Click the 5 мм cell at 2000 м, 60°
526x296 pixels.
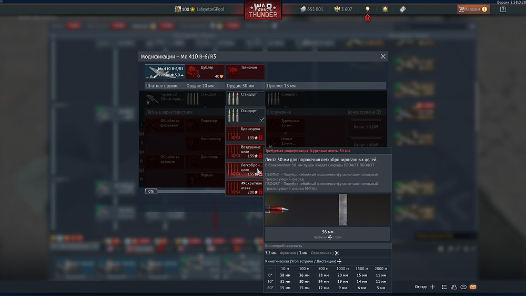381,288
